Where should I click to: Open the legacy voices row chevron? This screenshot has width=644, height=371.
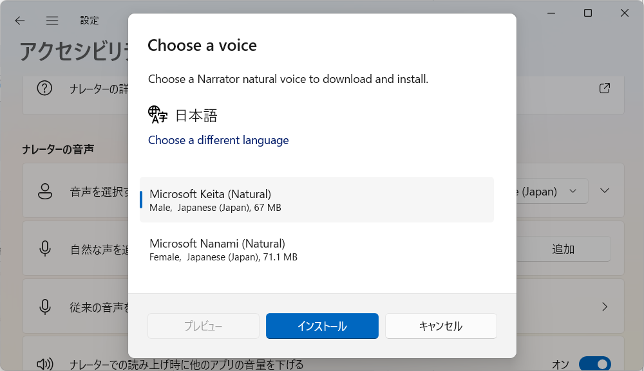click(x=605, y=307)
